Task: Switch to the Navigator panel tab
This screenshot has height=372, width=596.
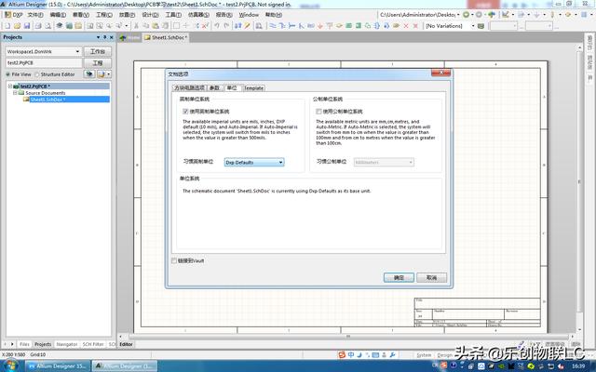Action: (67, 344)
